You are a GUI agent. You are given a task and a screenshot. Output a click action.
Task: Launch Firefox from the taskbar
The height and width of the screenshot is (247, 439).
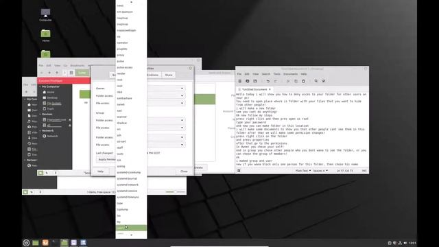tap(45, 242)
